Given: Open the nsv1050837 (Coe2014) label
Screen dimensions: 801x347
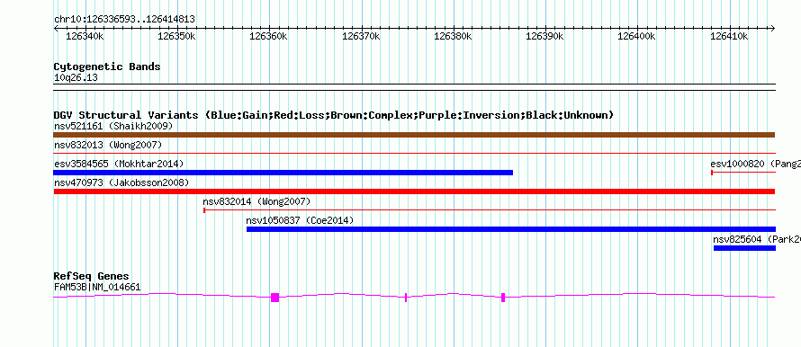Looking at the screenshot, I should [x=300, y=220].
